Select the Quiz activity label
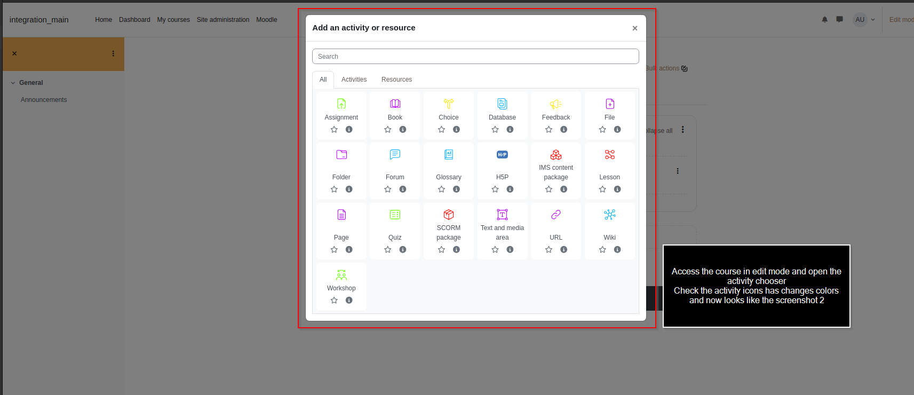Viewport: 914px width, 395px height. (395, 238)
